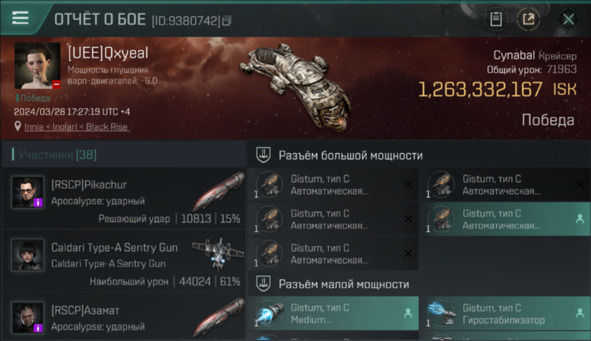
Task: Close the battle report window
Action: pos(569,19)
